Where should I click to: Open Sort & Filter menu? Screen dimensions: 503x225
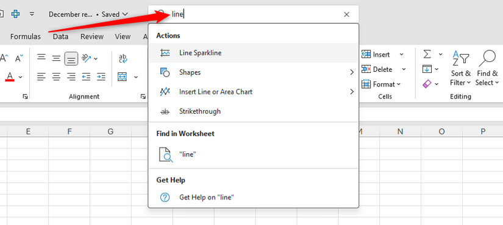461,68
